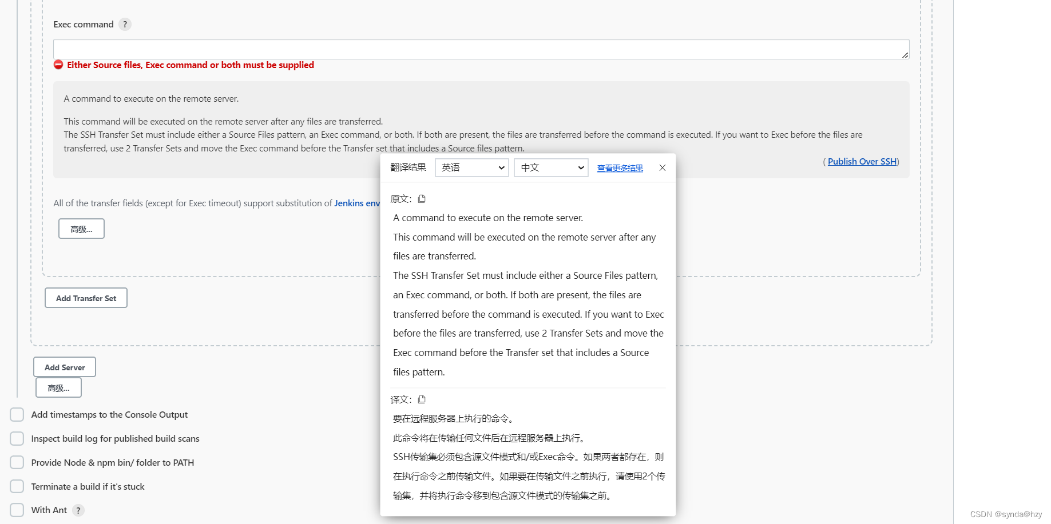Click translated line 要在远程服务器上执行的命令
The image size is (1051, 524).
453,418
